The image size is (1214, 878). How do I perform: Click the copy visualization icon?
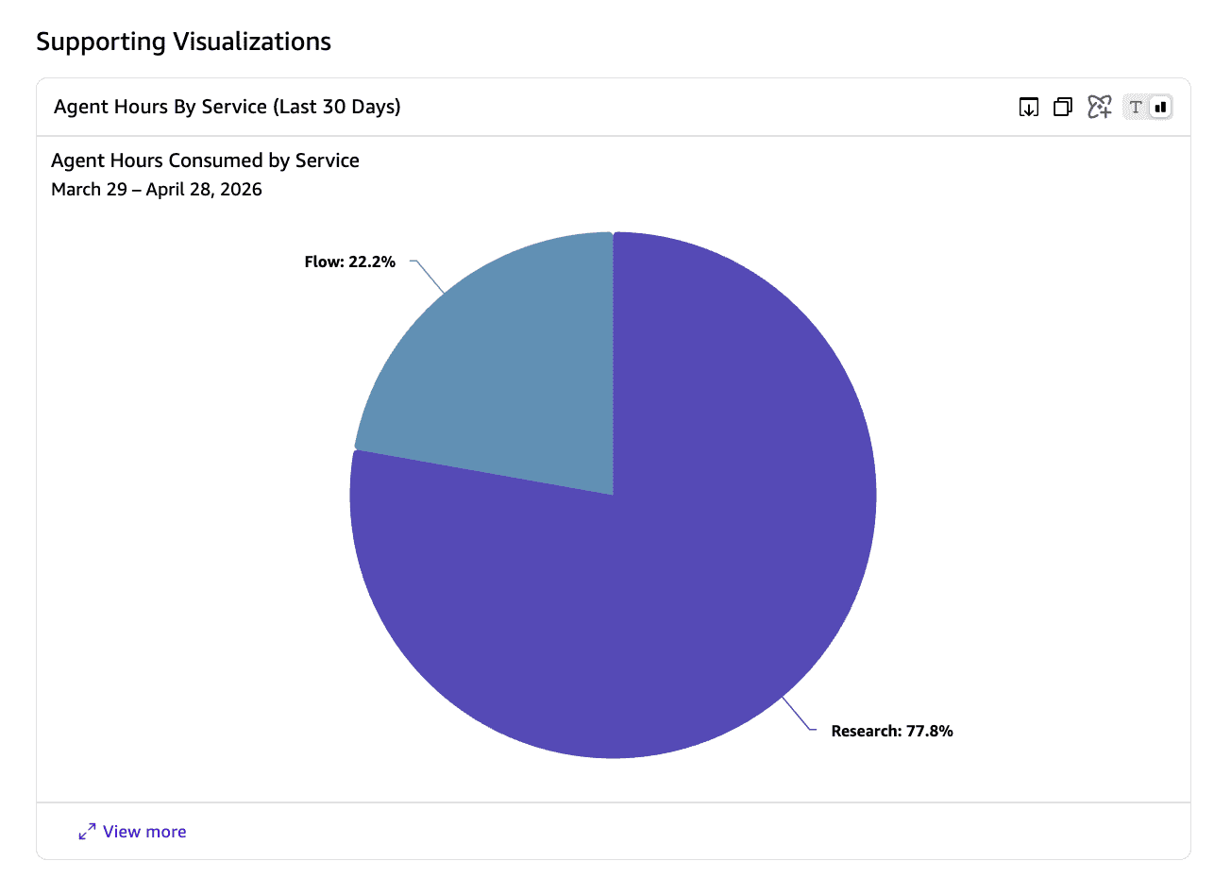click(x=1063, y=108)
